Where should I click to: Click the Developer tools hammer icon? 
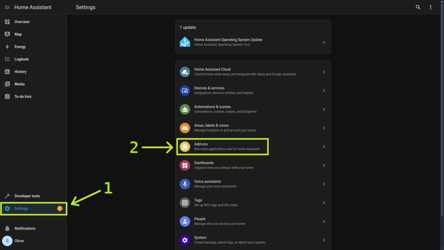tap(7, 196)
